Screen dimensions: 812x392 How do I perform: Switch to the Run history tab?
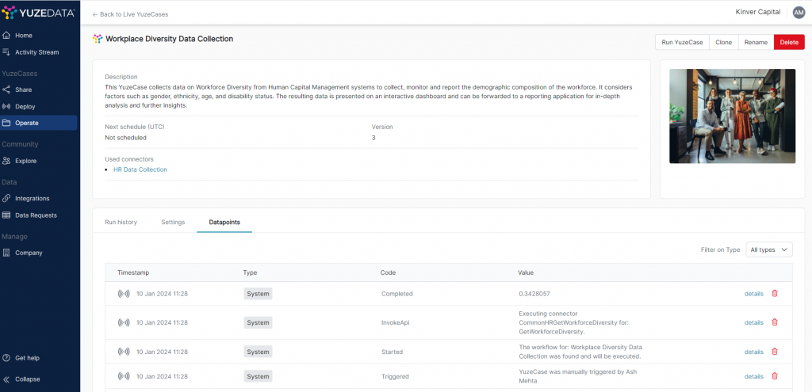click(121, 223)
